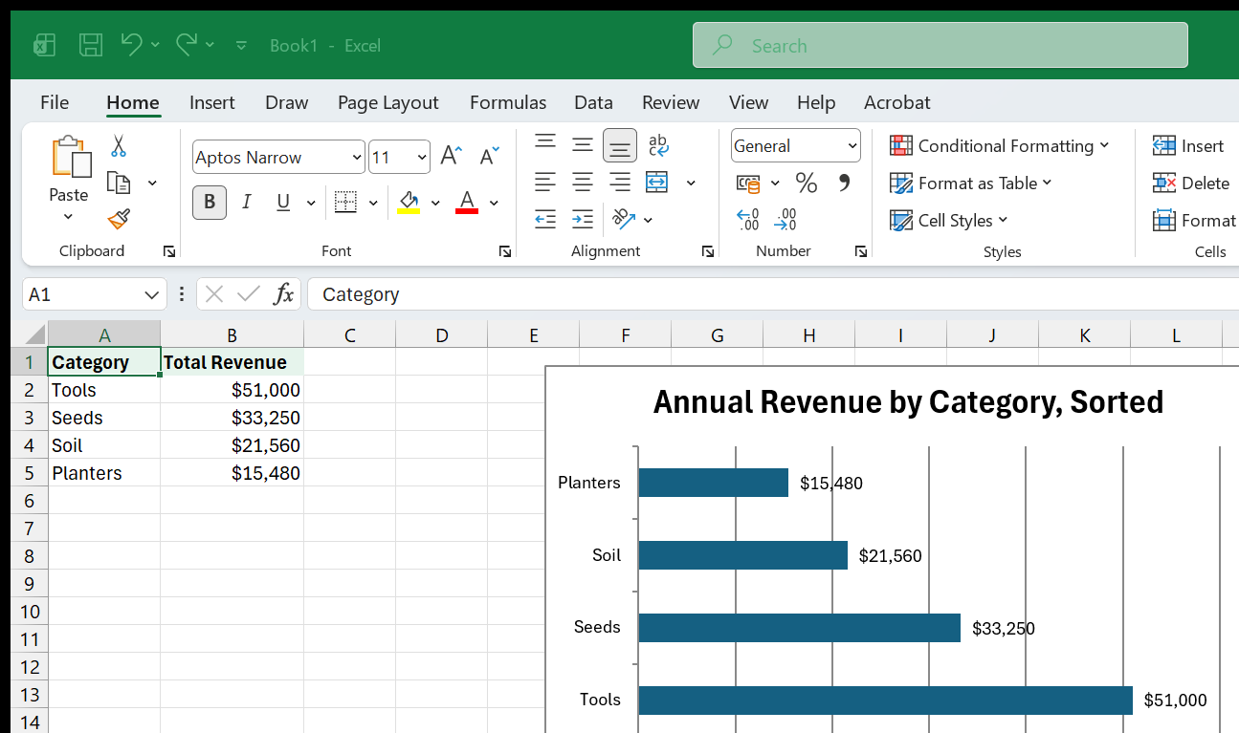Apply the Borders icon
This screenshot has height=733, width=1239.
345,202
